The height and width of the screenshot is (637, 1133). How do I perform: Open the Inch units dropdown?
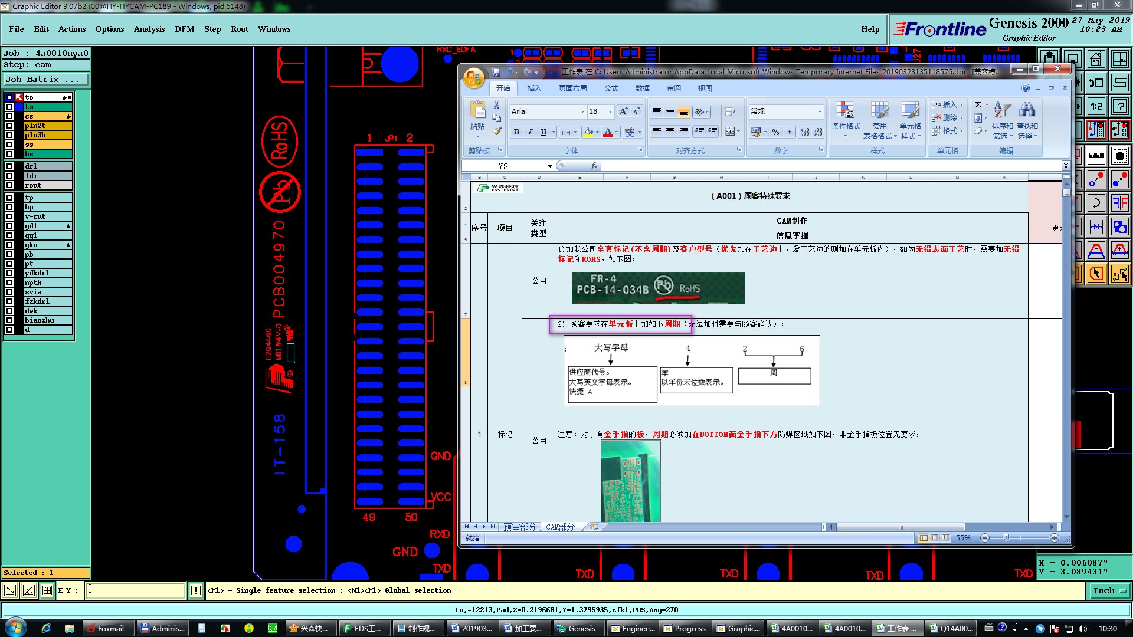click(x=1109, y=590)
